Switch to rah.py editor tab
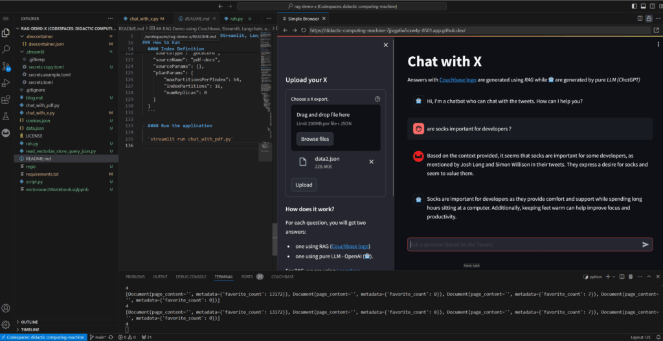Screen dimensions: 663x341 [x=238, y=19]
